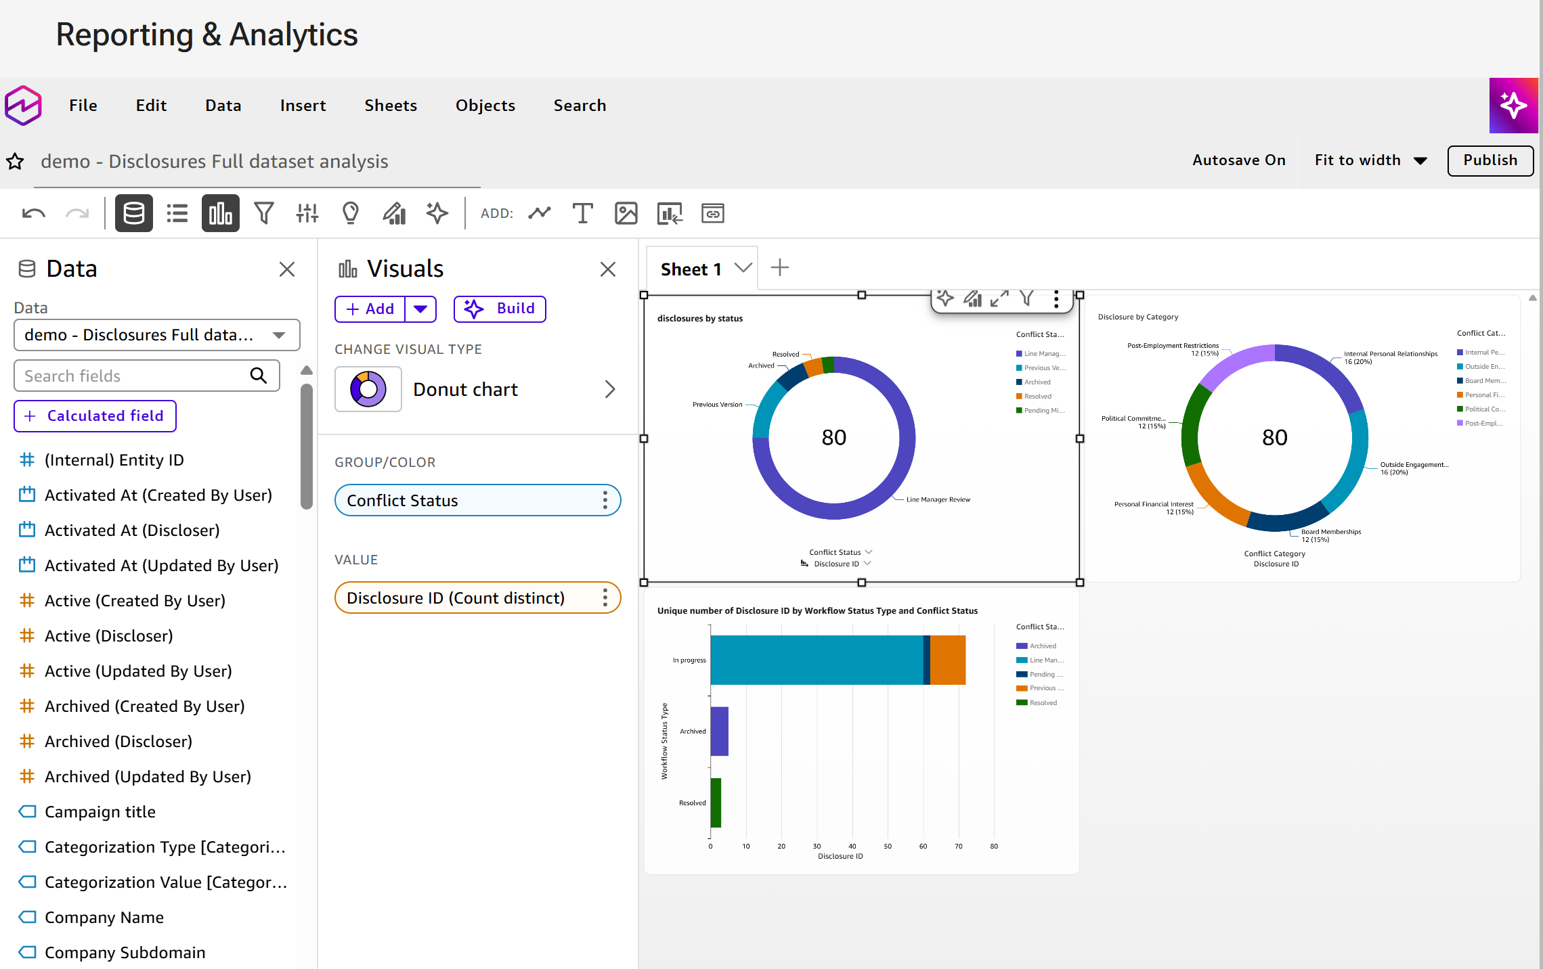Image resolution: width=1543 pixels, height=969 pixels.
Task: Click the vertical ellipsis on selected visual
Action: (x=1056, y=299)
